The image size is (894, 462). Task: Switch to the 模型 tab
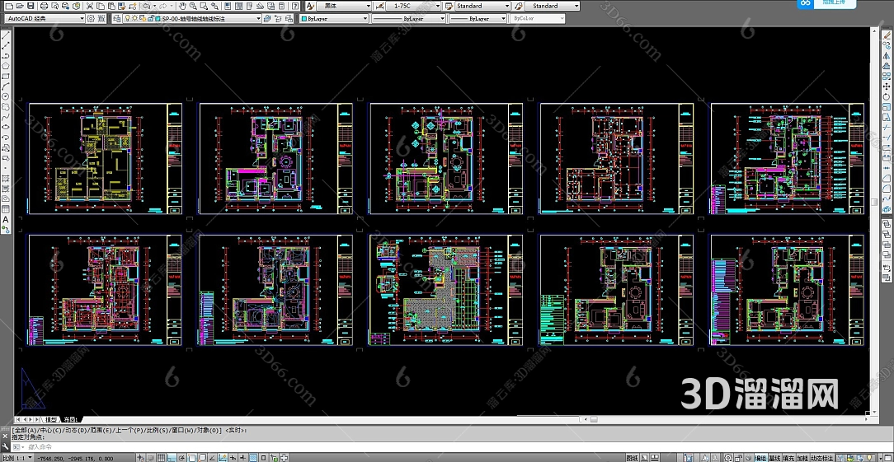coord(52,419)
